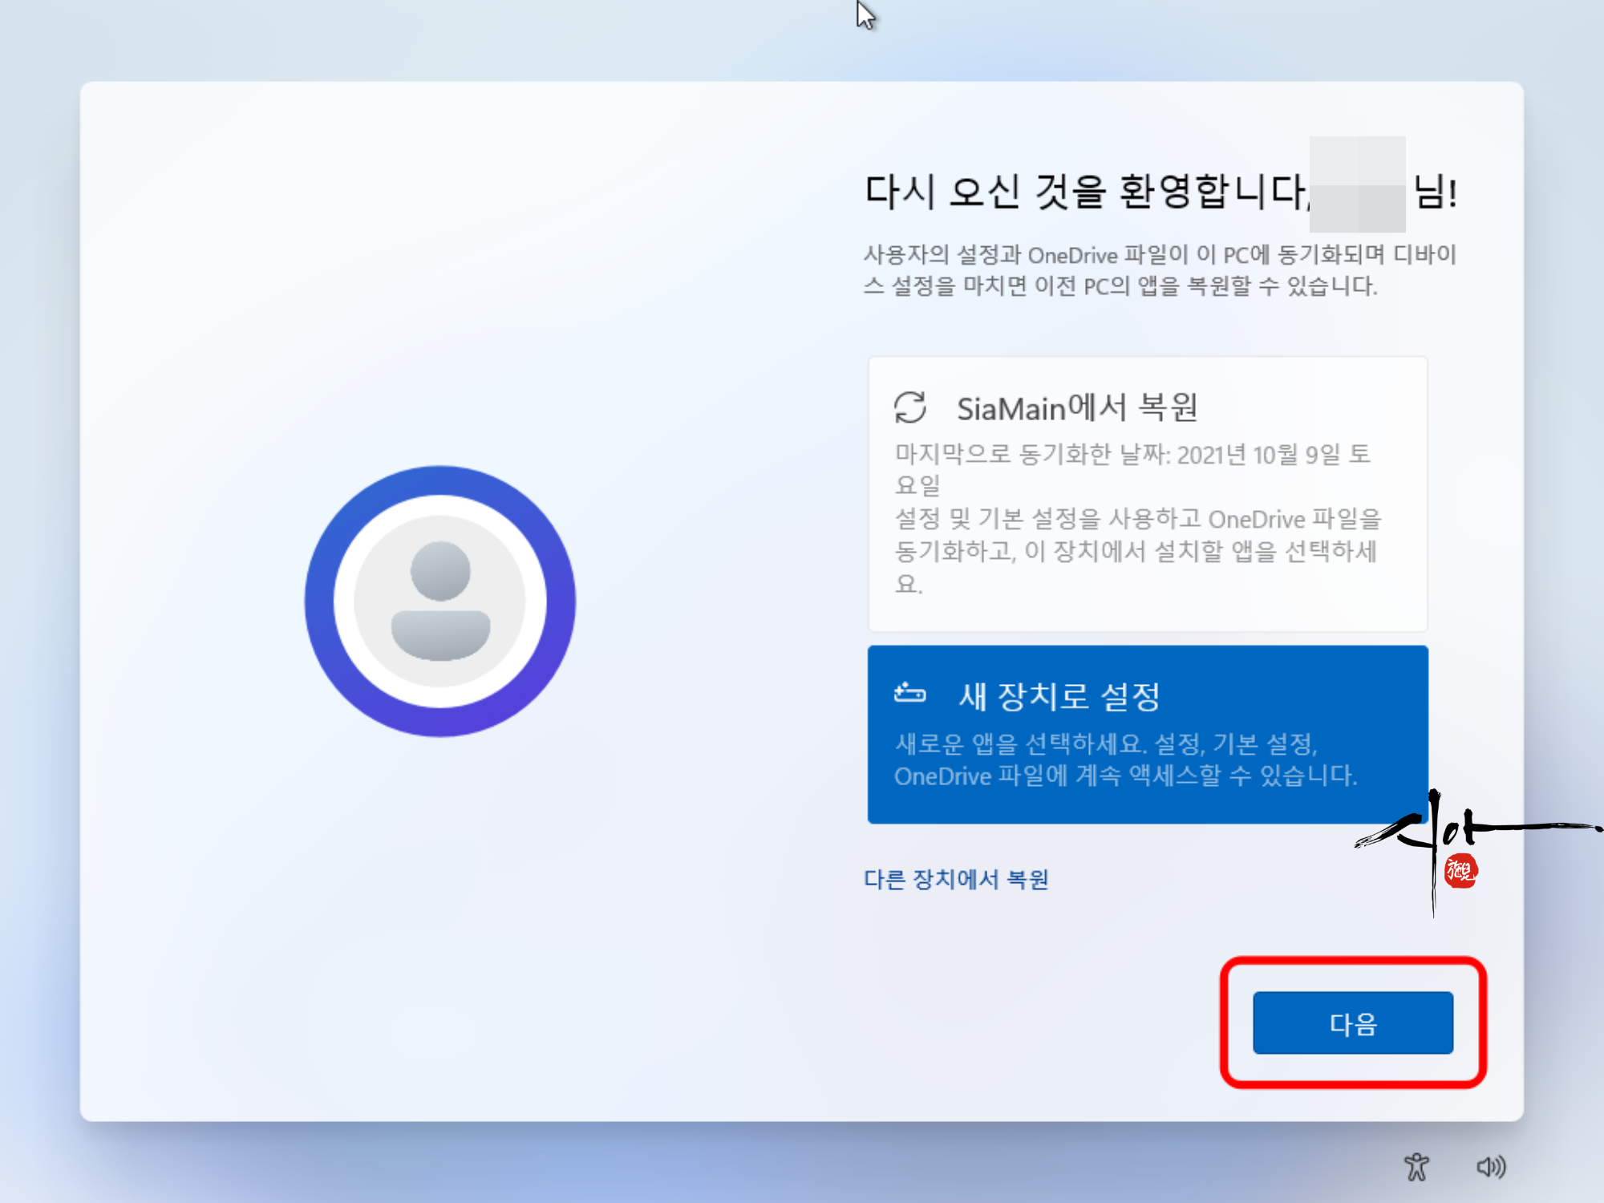Click the SiaMain card description text
Image resolution: width=1604 pixels, height=1203 pixels.
(1137, 551)
